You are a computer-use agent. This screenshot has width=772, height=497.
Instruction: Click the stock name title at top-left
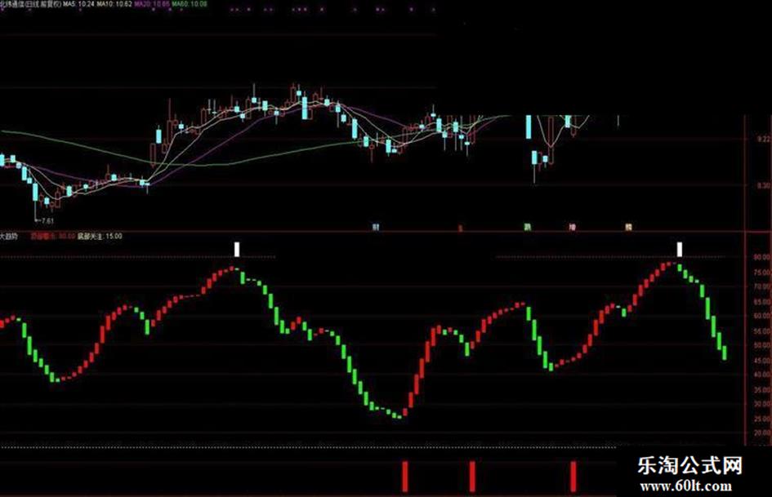pyautogui.click(x=30, y=3)
